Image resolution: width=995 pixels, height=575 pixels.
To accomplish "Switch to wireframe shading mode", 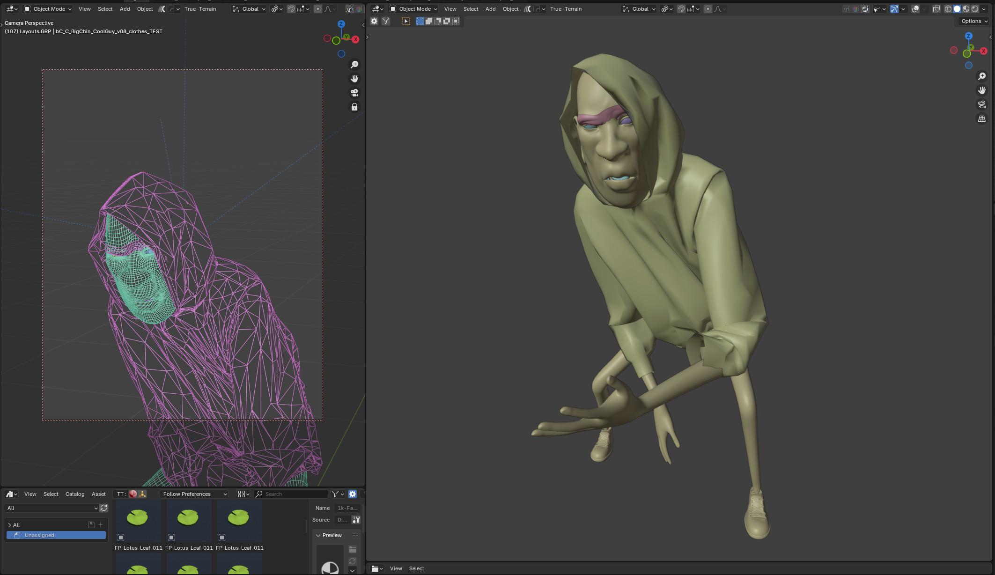I will pos(948,9).
